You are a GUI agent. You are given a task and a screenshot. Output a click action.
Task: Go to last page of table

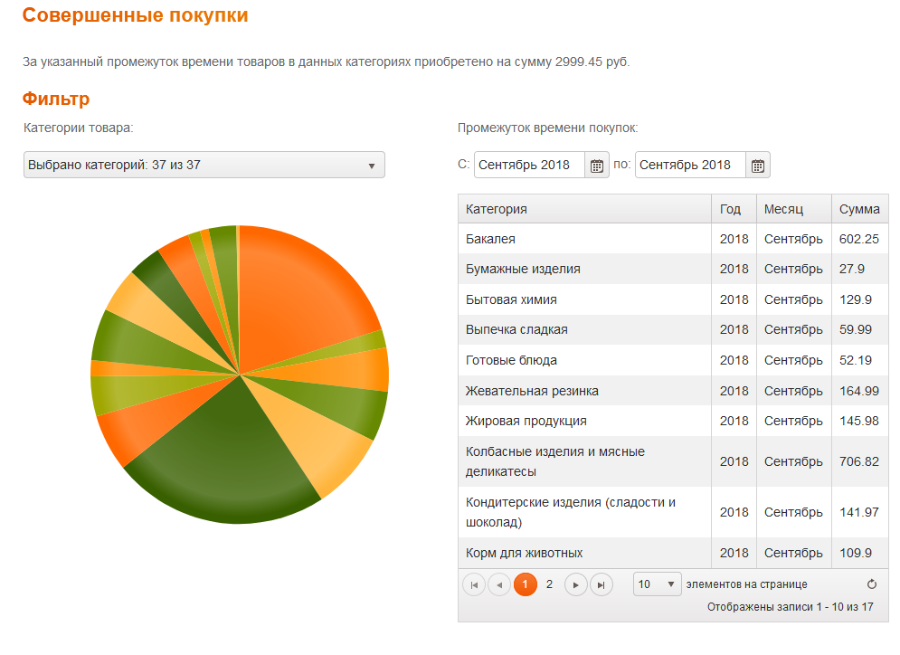coord(601,585)
